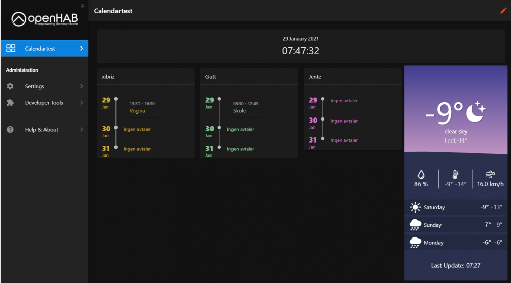Screen dimensions: 511x283
Task: Click the pin icon above the openHAB logo
Action: (x=83, y=5)
